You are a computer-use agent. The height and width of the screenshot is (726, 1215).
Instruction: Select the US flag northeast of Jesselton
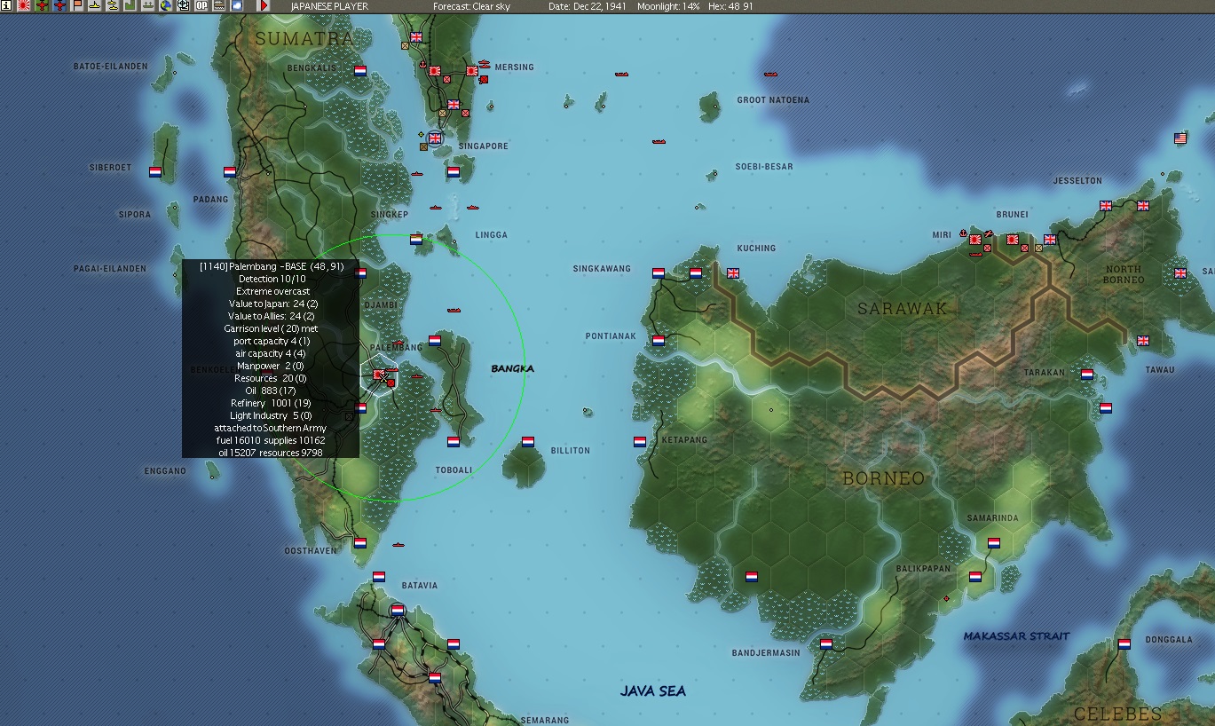click(x=1180, y=138)
